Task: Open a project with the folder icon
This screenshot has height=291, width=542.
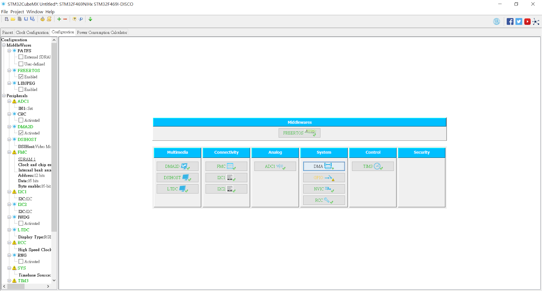Action: 13,19
